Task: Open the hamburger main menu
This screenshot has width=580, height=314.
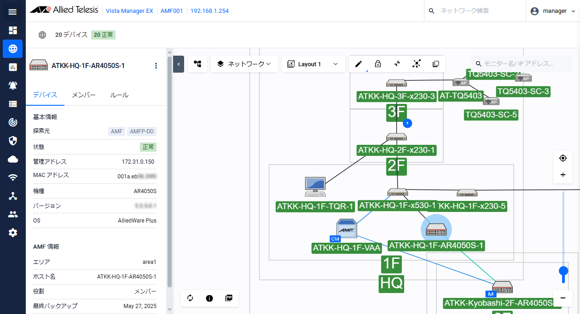Action: (12, 11)
